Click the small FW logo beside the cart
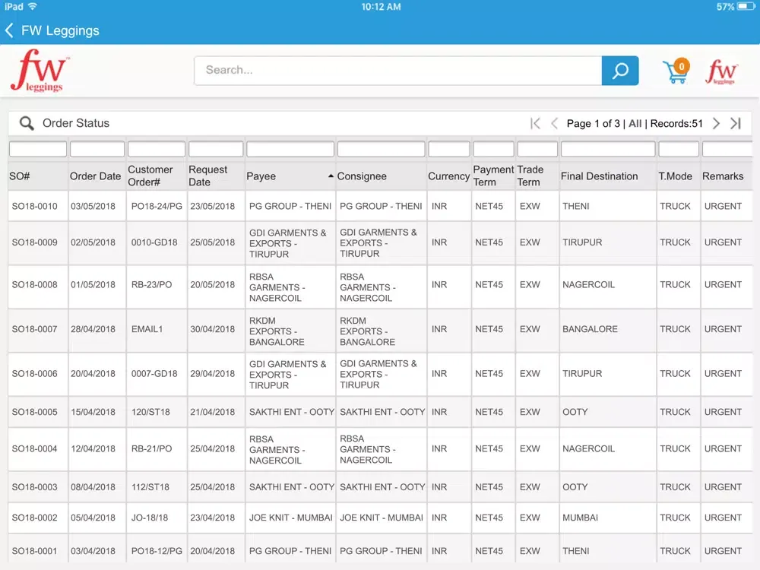760x570 pixels. (x=721, y=71)
